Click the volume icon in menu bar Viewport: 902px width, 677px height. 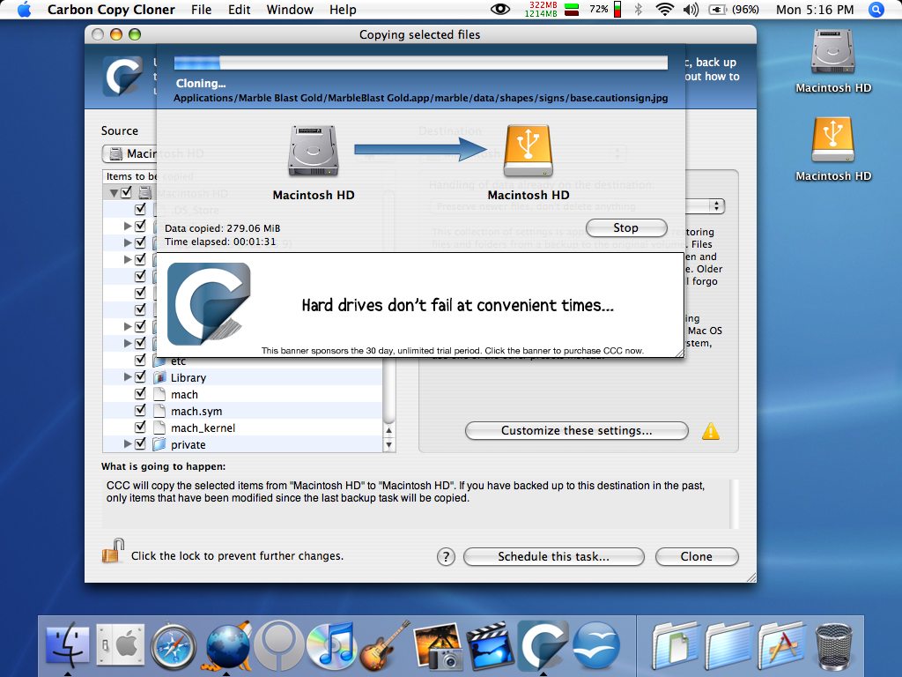pos(691,9)
